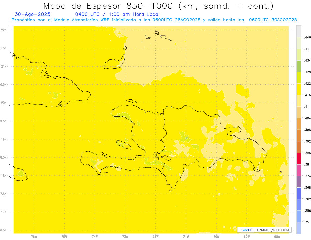The height and width of the screenshot is (240, 311).
Task: Click the pale yellow swatch between 1.41 and 1.416
Action: point(299,101)
